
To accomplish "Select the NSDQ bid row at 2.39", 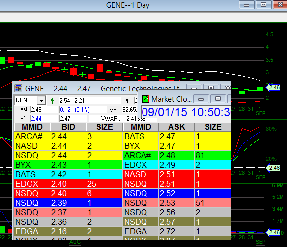I will [x=68, y=203].
